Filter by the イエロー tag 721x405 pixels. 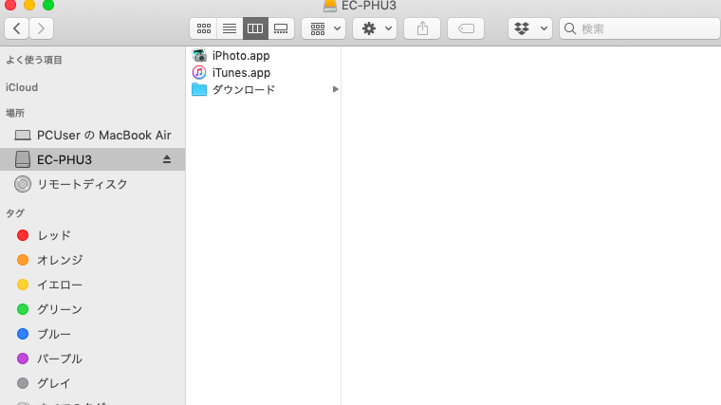pyautogui.click(x=92, y=285)
